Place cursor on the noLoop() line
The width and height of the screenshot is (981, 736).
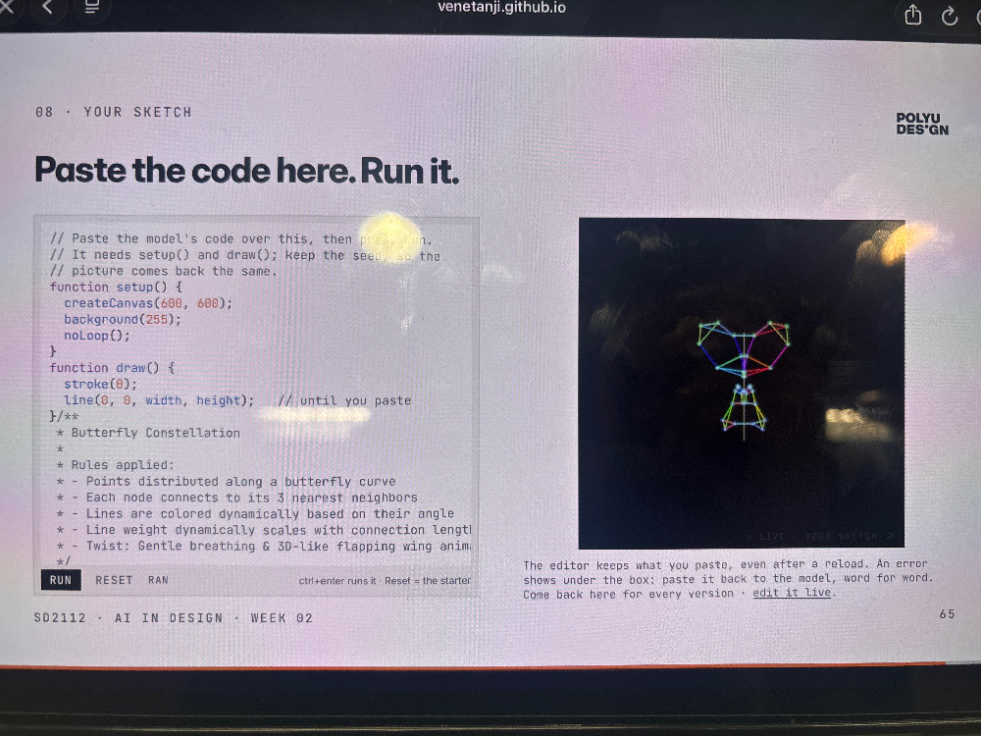[97, 336]
